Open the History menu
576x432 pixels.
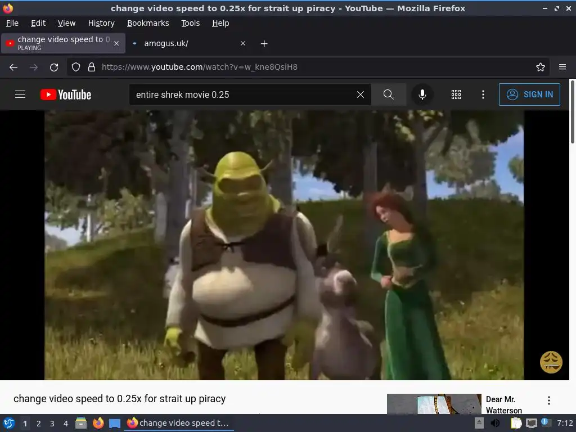point(101,23)
